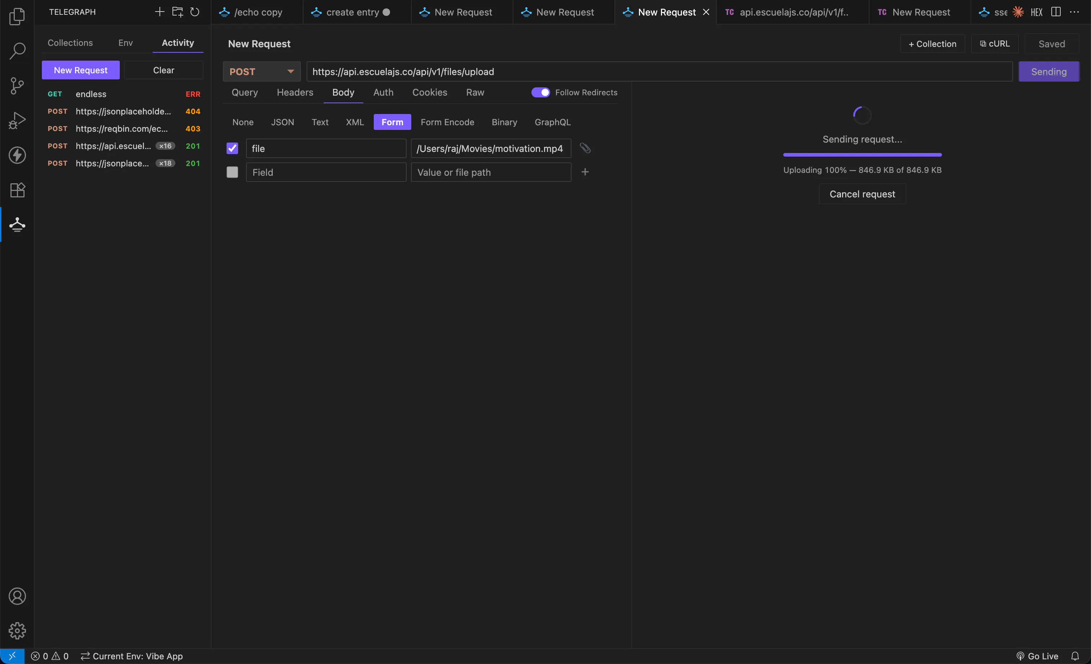Check the empty Field row checkbox
The width and height of the screenshot is (1091, 664).
pyautogui.click(x=232, y=172)
